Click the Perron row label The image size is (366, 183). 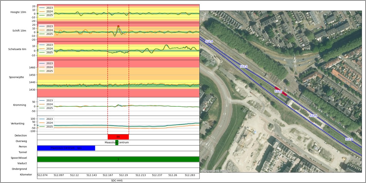coord(23,147)
